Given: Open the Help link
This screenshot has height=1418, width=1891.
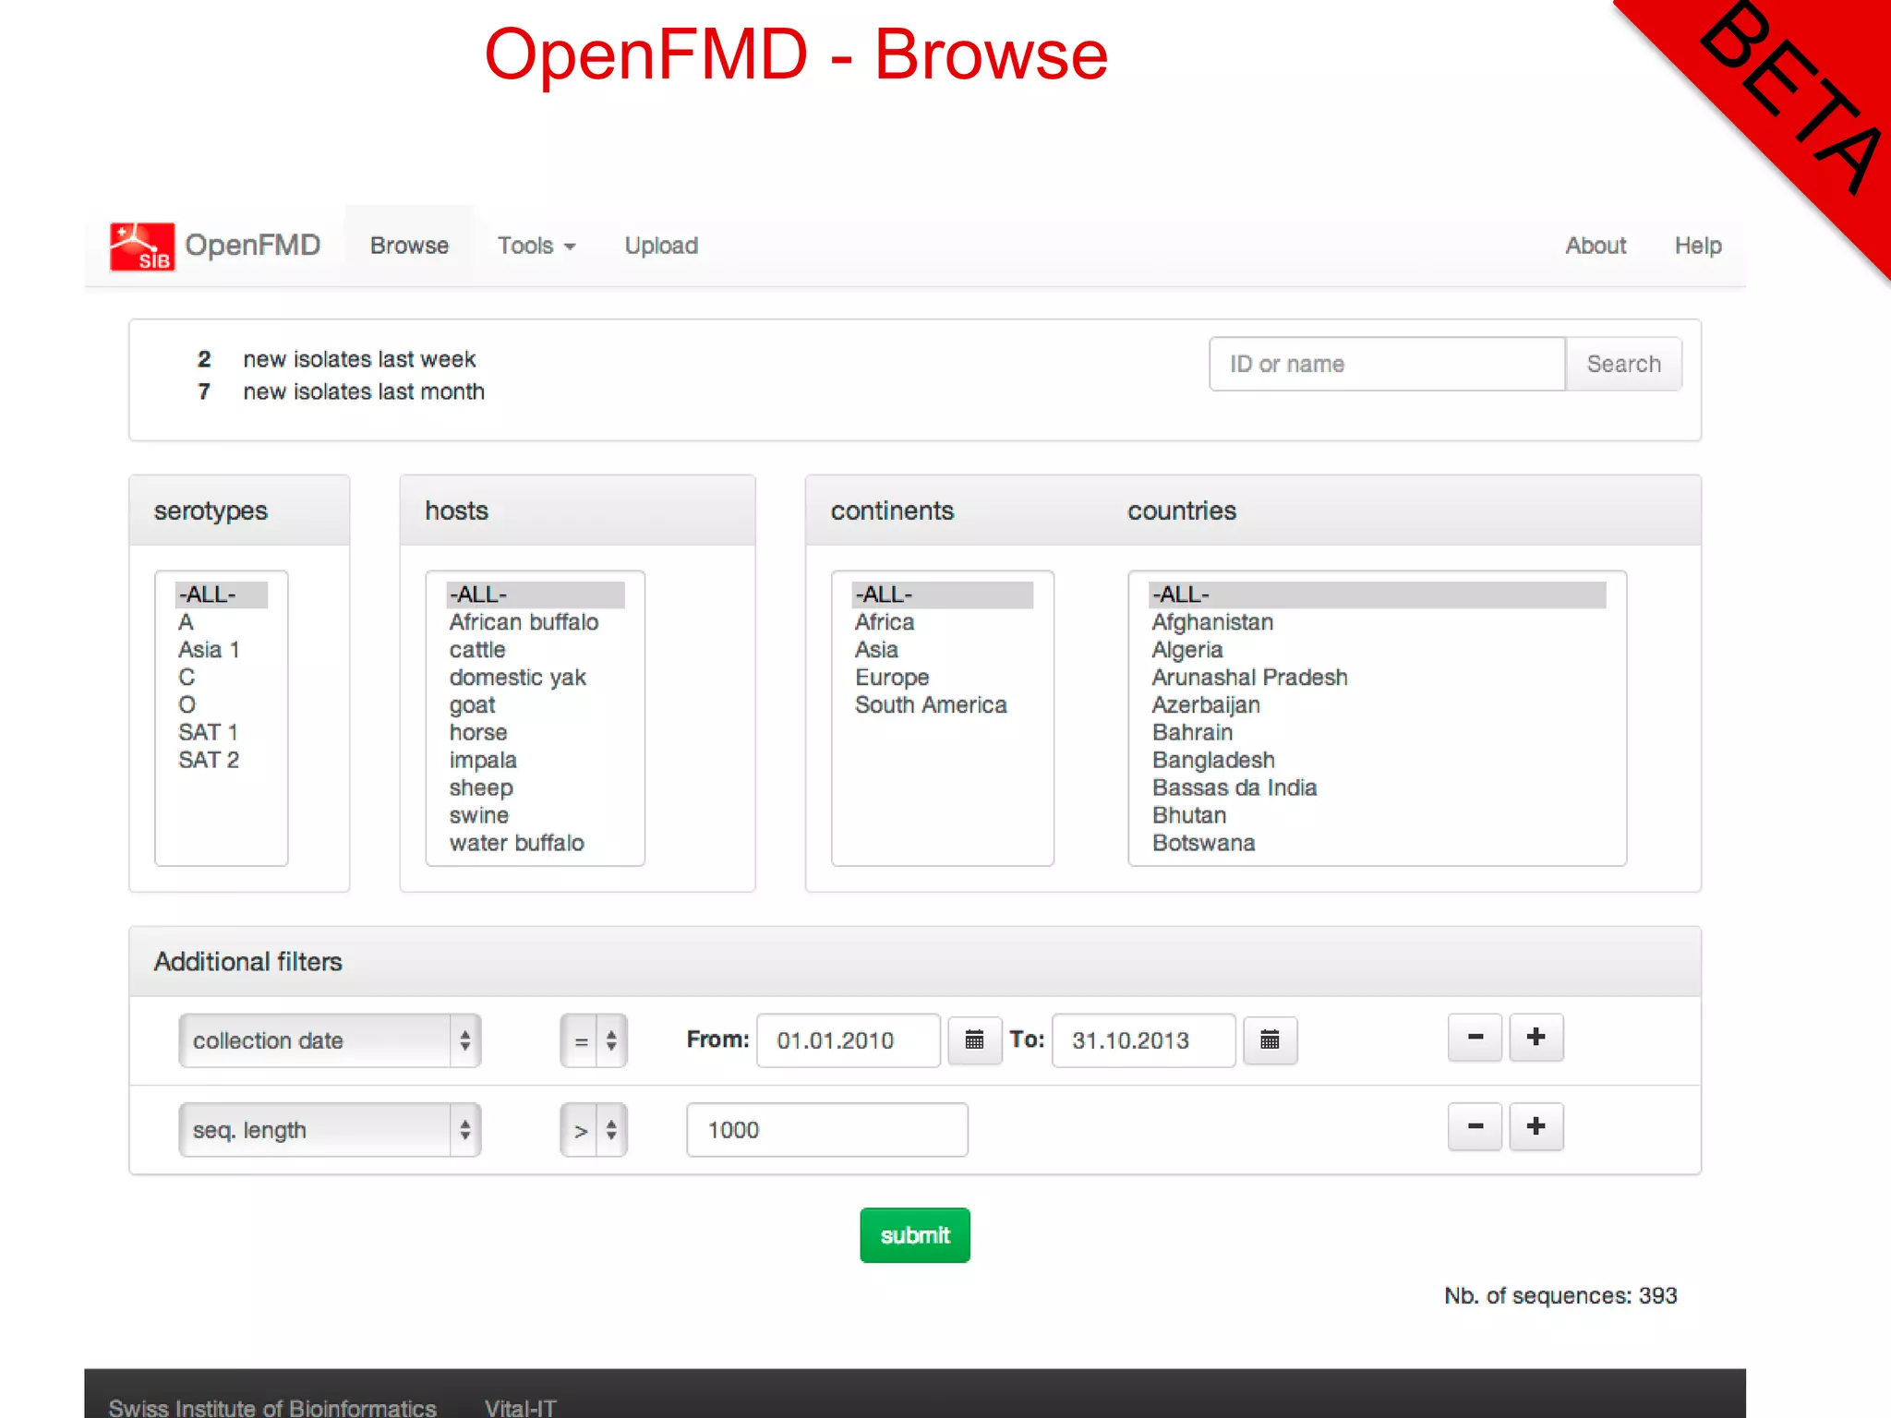Looking at the screenshot, I should pos(1697,246).
